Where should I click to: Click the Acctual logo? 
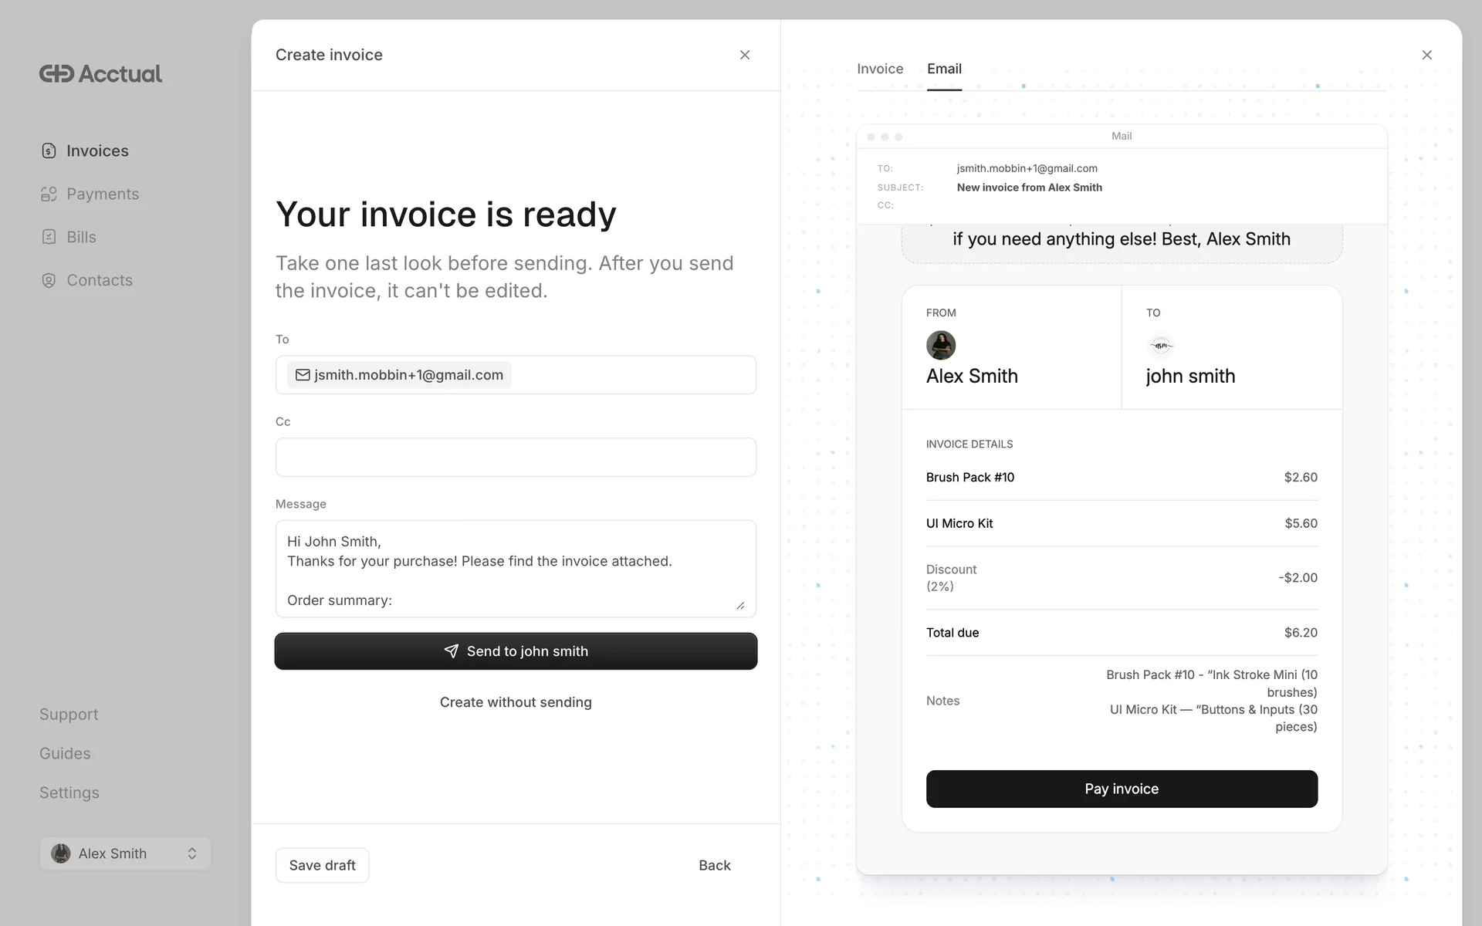(x=100, y=73)
